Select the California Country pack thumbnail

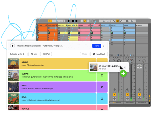pos(13,99)
